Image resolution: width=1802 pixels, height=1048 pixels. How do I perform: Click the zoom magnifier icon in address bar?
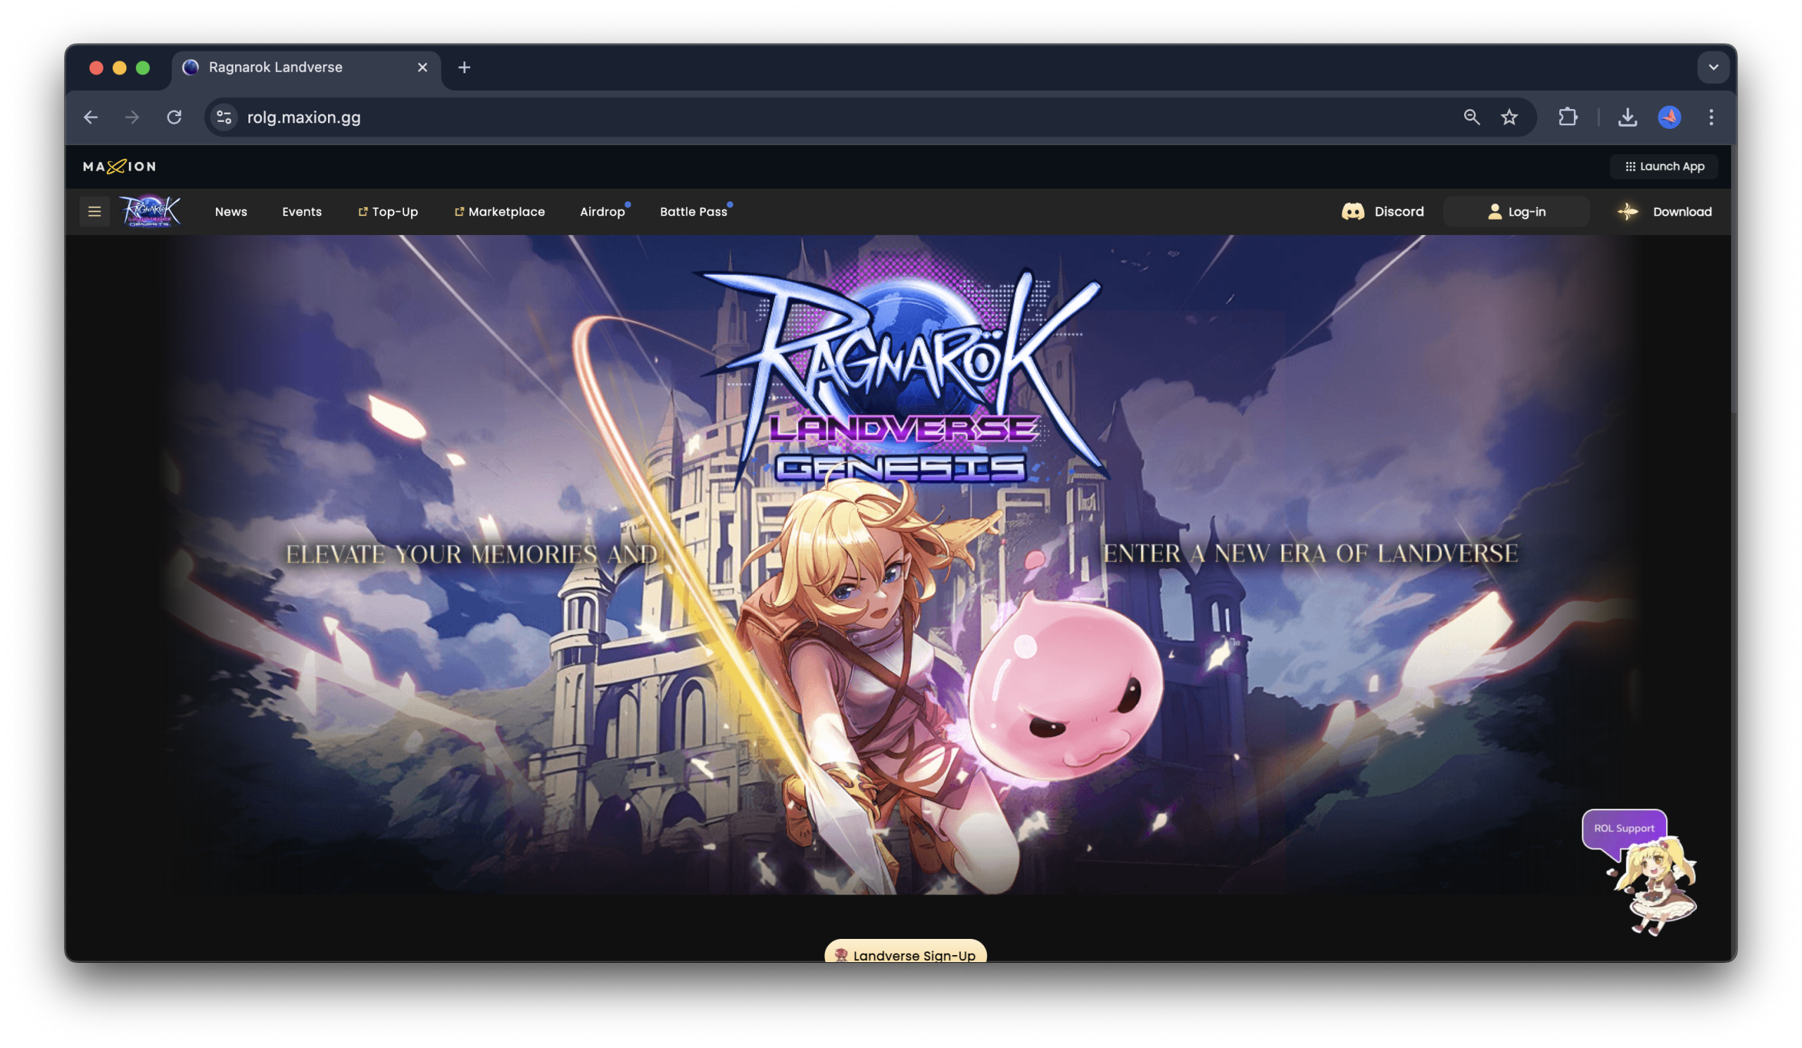point(1471,118)
